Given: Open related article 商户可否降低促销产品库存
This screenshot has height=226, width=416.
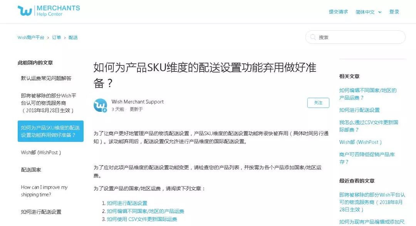Looking at the screenshot, I should 367,158.
